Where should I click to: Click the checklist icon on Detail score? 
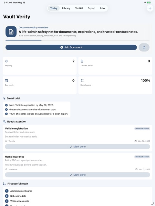(x=82, y=80)
